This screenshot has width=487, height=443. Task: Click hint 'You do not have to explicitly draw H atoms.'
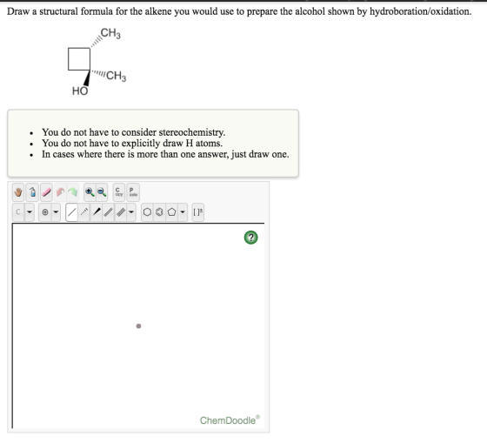[132, 143]
